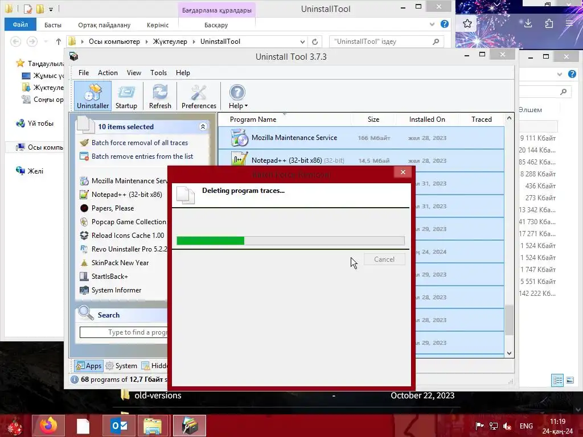Bookmark page with browser star icon
This screenshot has height=437, width=583.
click(x=467, y=24)
